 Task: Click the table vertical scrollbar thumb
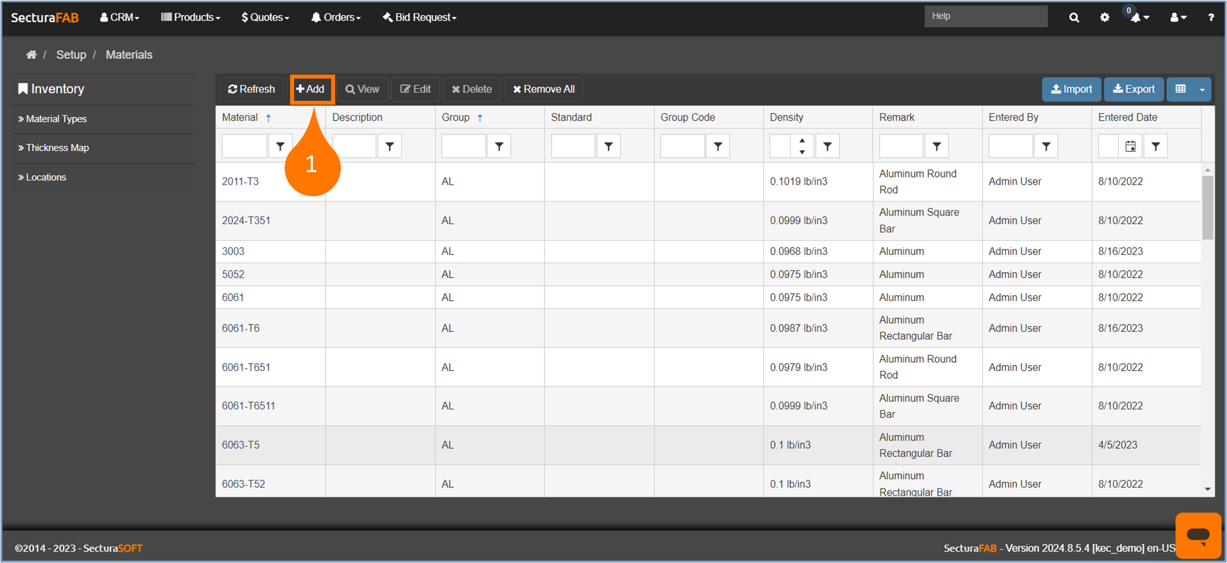click(x=1207, y=207)
